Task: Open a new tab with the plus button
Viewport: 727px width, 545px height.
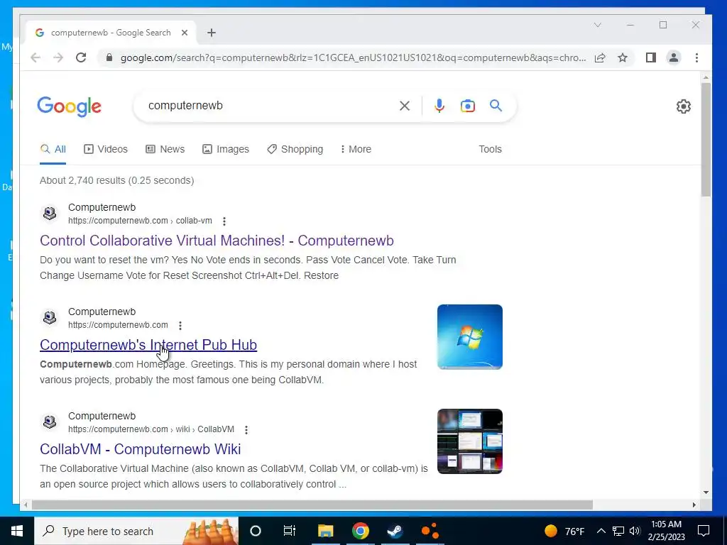Action: [212, 33]
